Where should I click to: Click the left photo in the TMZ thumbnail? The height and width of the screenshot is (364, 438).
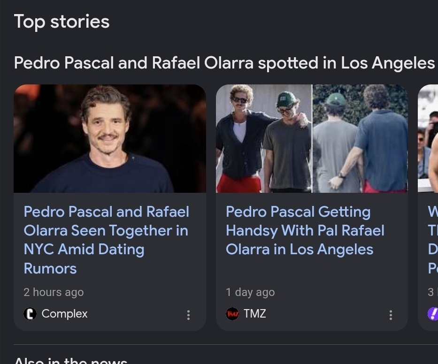[263, 138]
